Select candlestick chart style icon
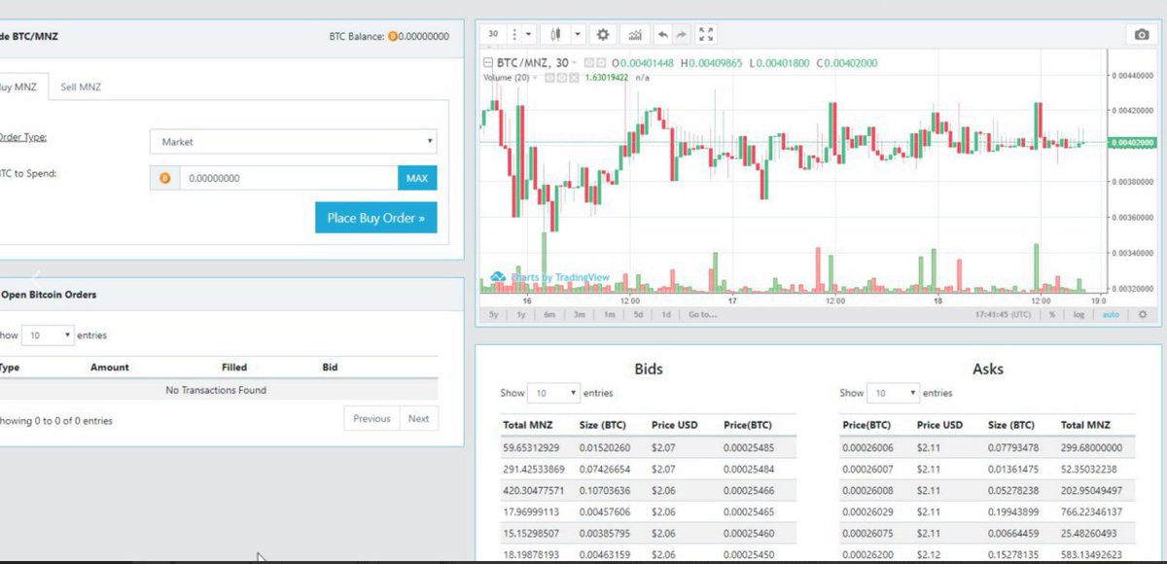The width and height of the screenshot is (1167, 564). pos(555,34)
